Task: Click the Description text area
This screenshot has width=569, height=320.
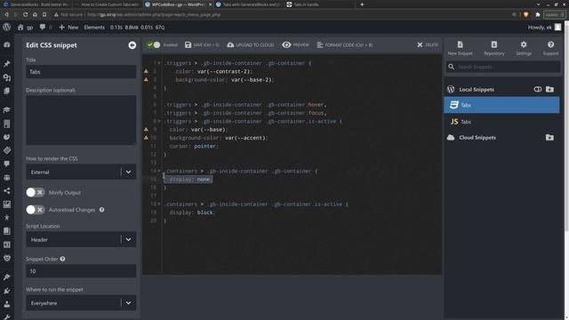Action: coord(81,120)
